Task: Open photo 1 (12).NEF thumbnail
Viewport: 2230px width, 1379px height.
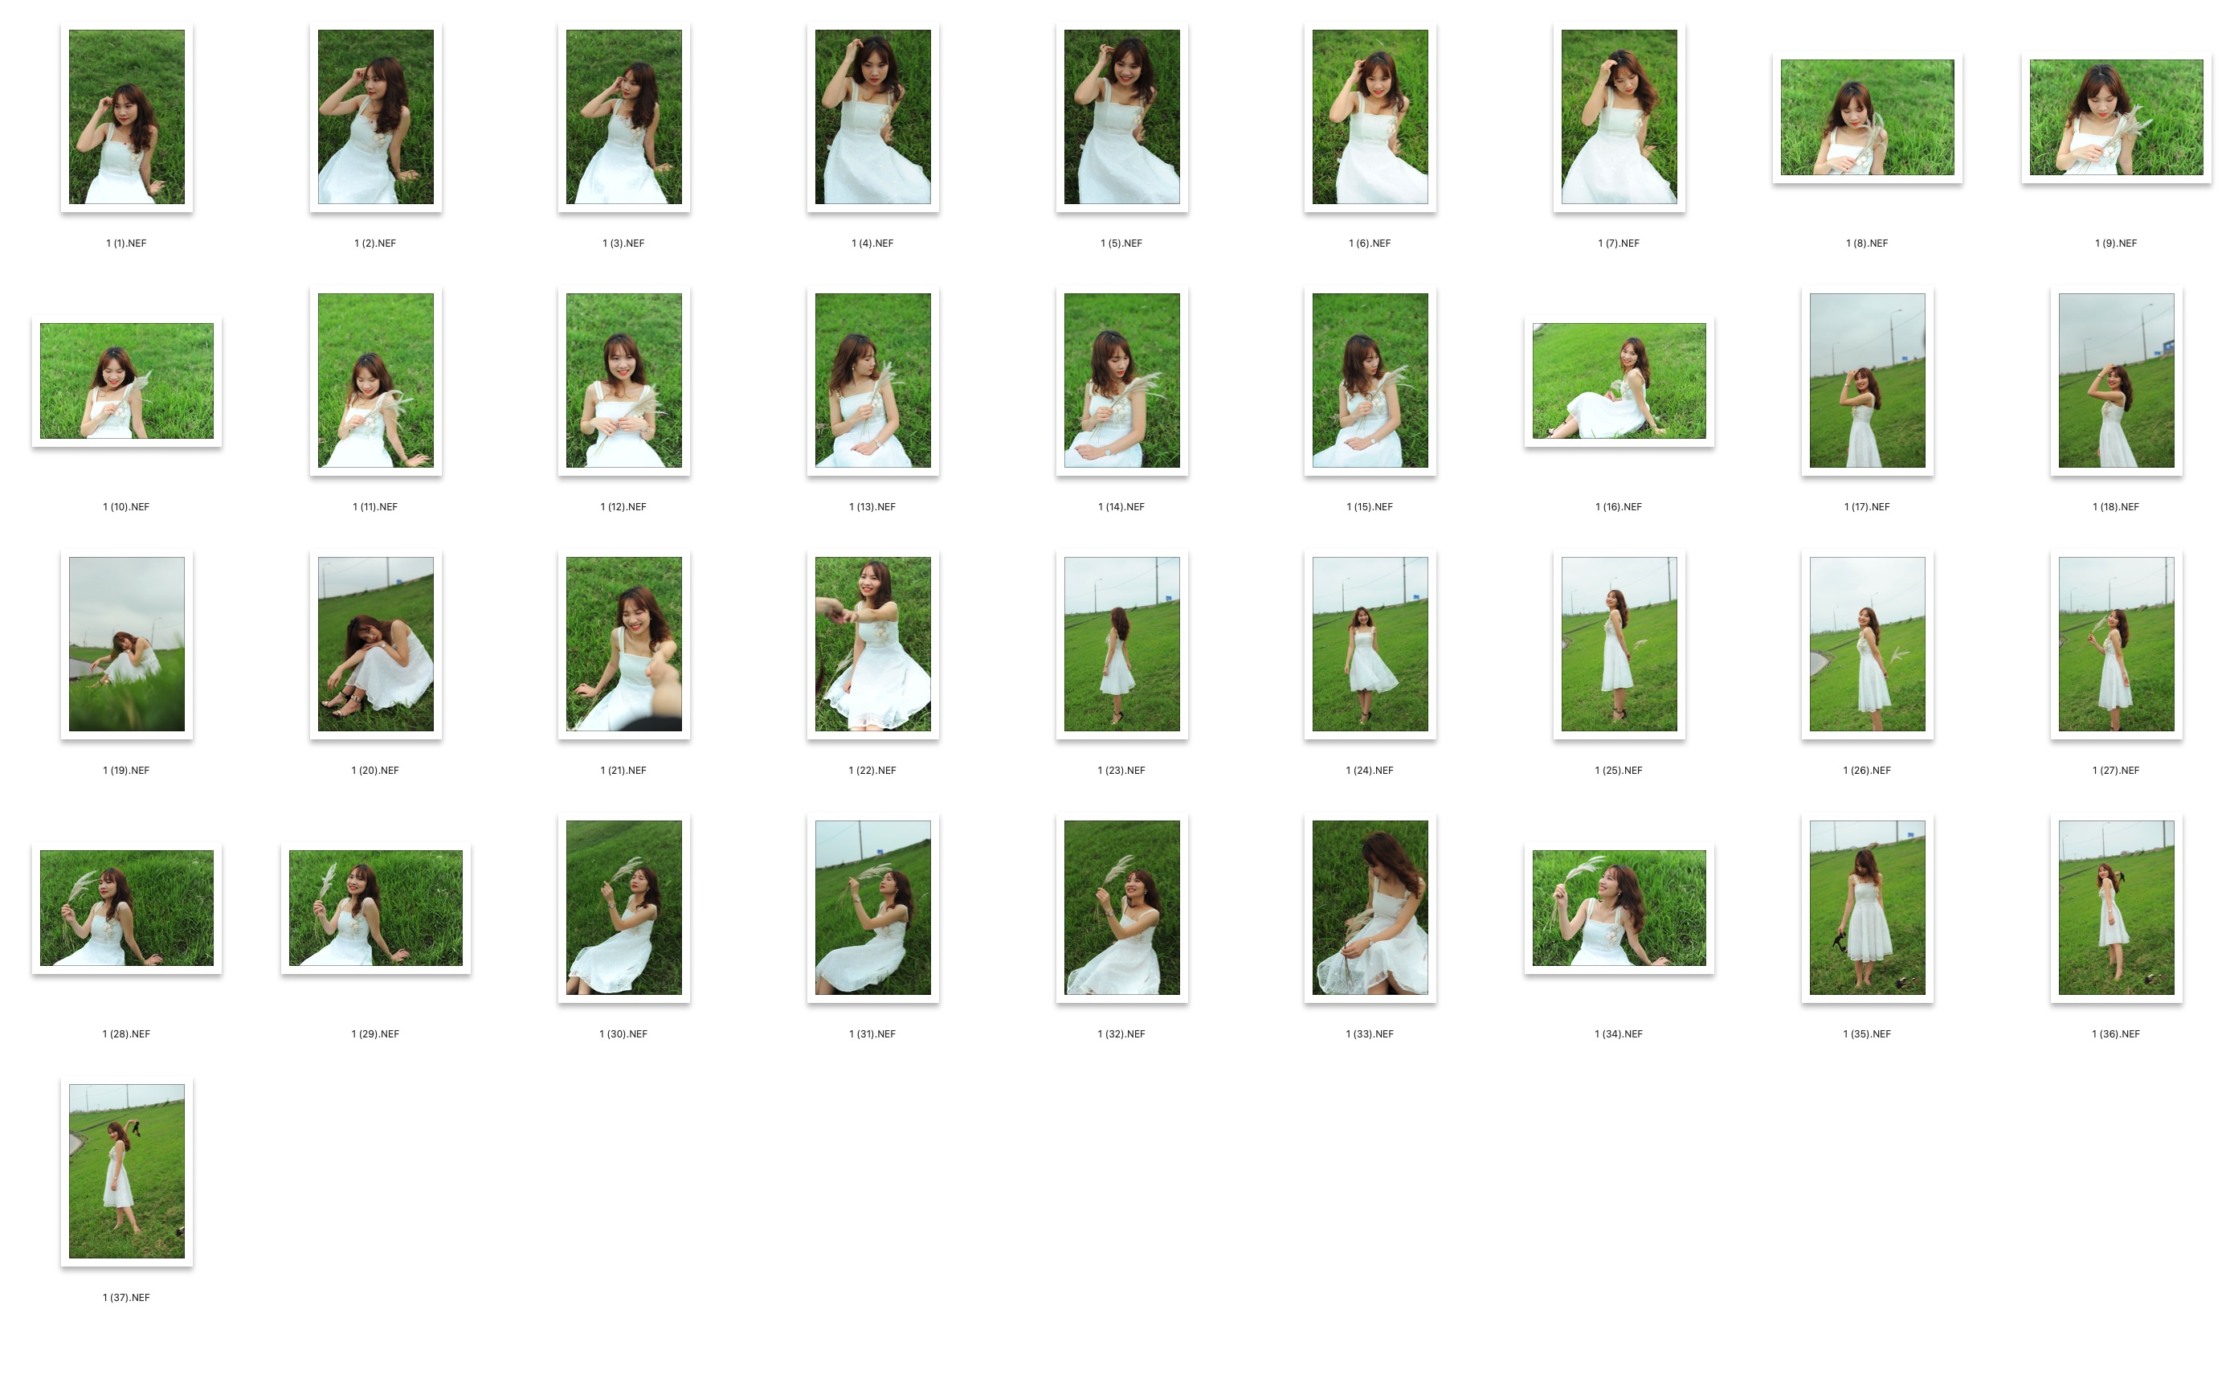Action: click(x=623, y=380)
